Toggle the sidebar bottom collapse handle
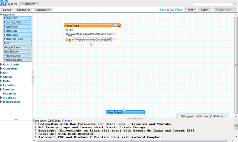Screen dimensions: 238x142 tap(16, 120)
